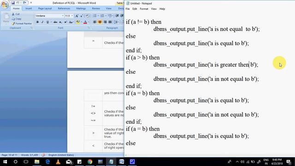Image resolution: width=295 pixels, height=166 pixels.
Task: Activate Format Painter
Action: click(x=22, y=24)
